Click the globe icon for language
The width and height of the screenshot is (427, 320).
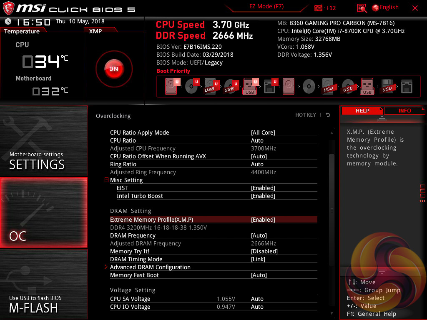point(376,8)
